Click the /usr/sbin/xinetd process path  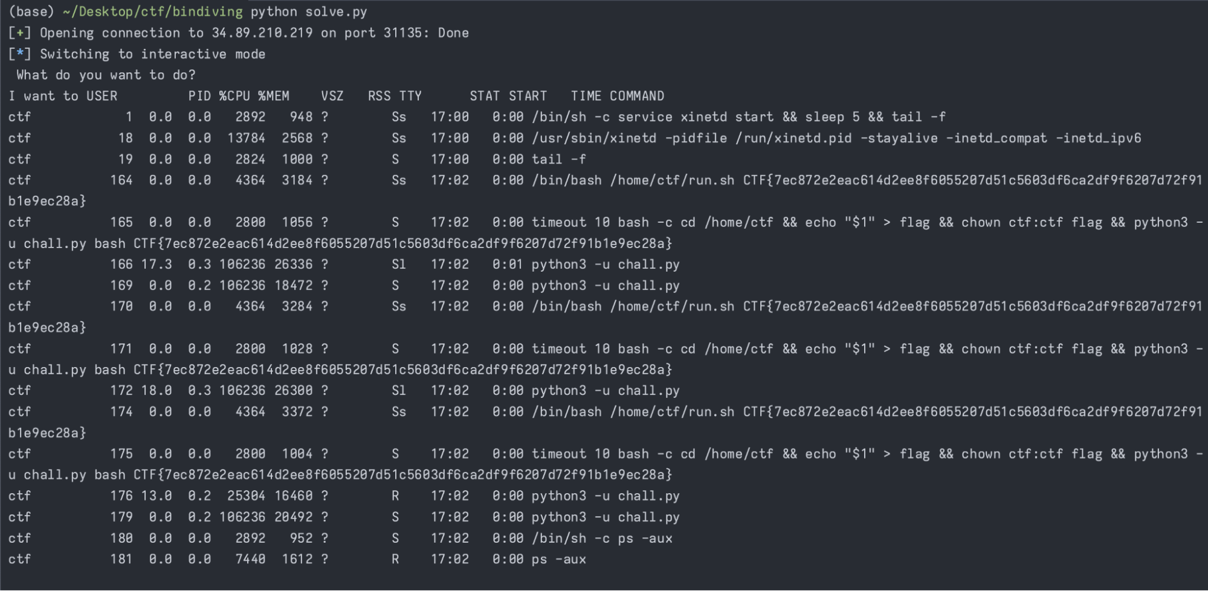pyautogui.click(x=594, y=138)
